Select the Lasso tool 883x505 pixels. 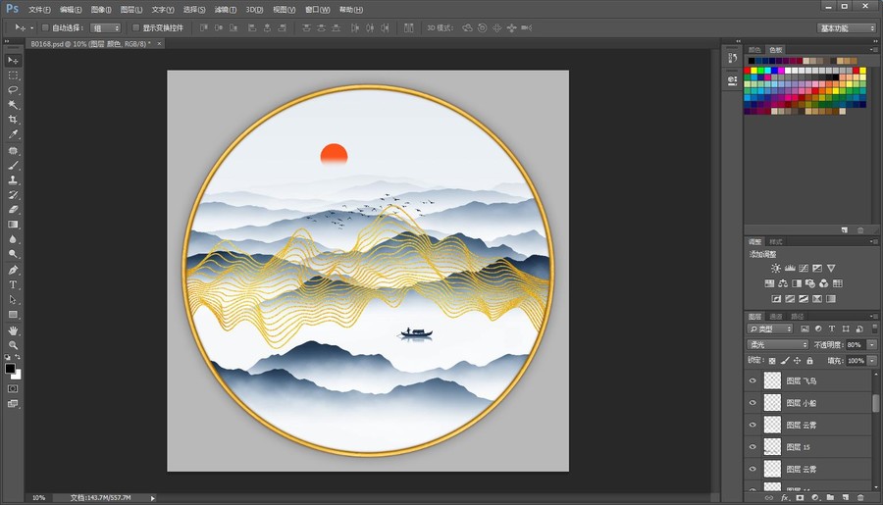[13, 89]
